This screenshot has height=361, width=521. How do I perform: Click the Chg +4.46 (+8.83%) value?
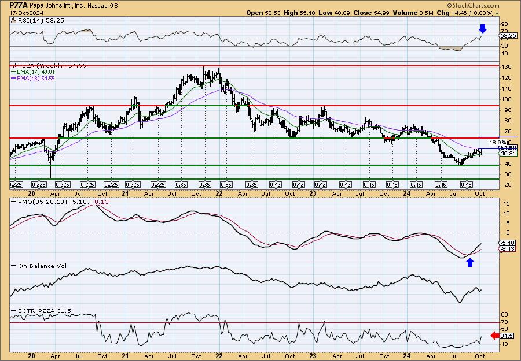(x=465, y=13)
